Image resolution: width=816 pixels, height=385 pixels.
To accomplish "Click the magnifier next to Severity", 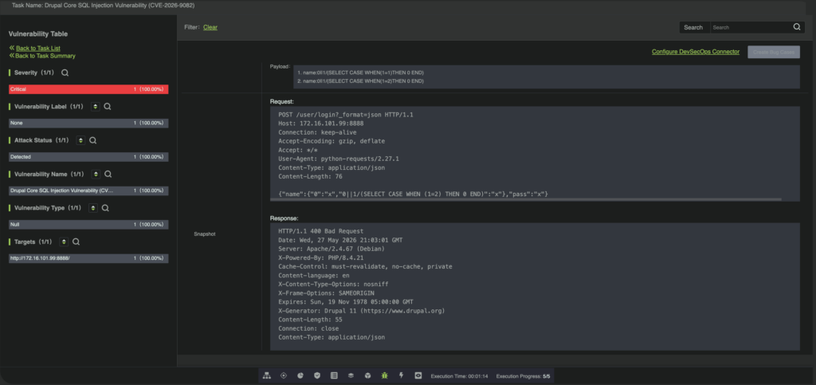I will 65,73.
